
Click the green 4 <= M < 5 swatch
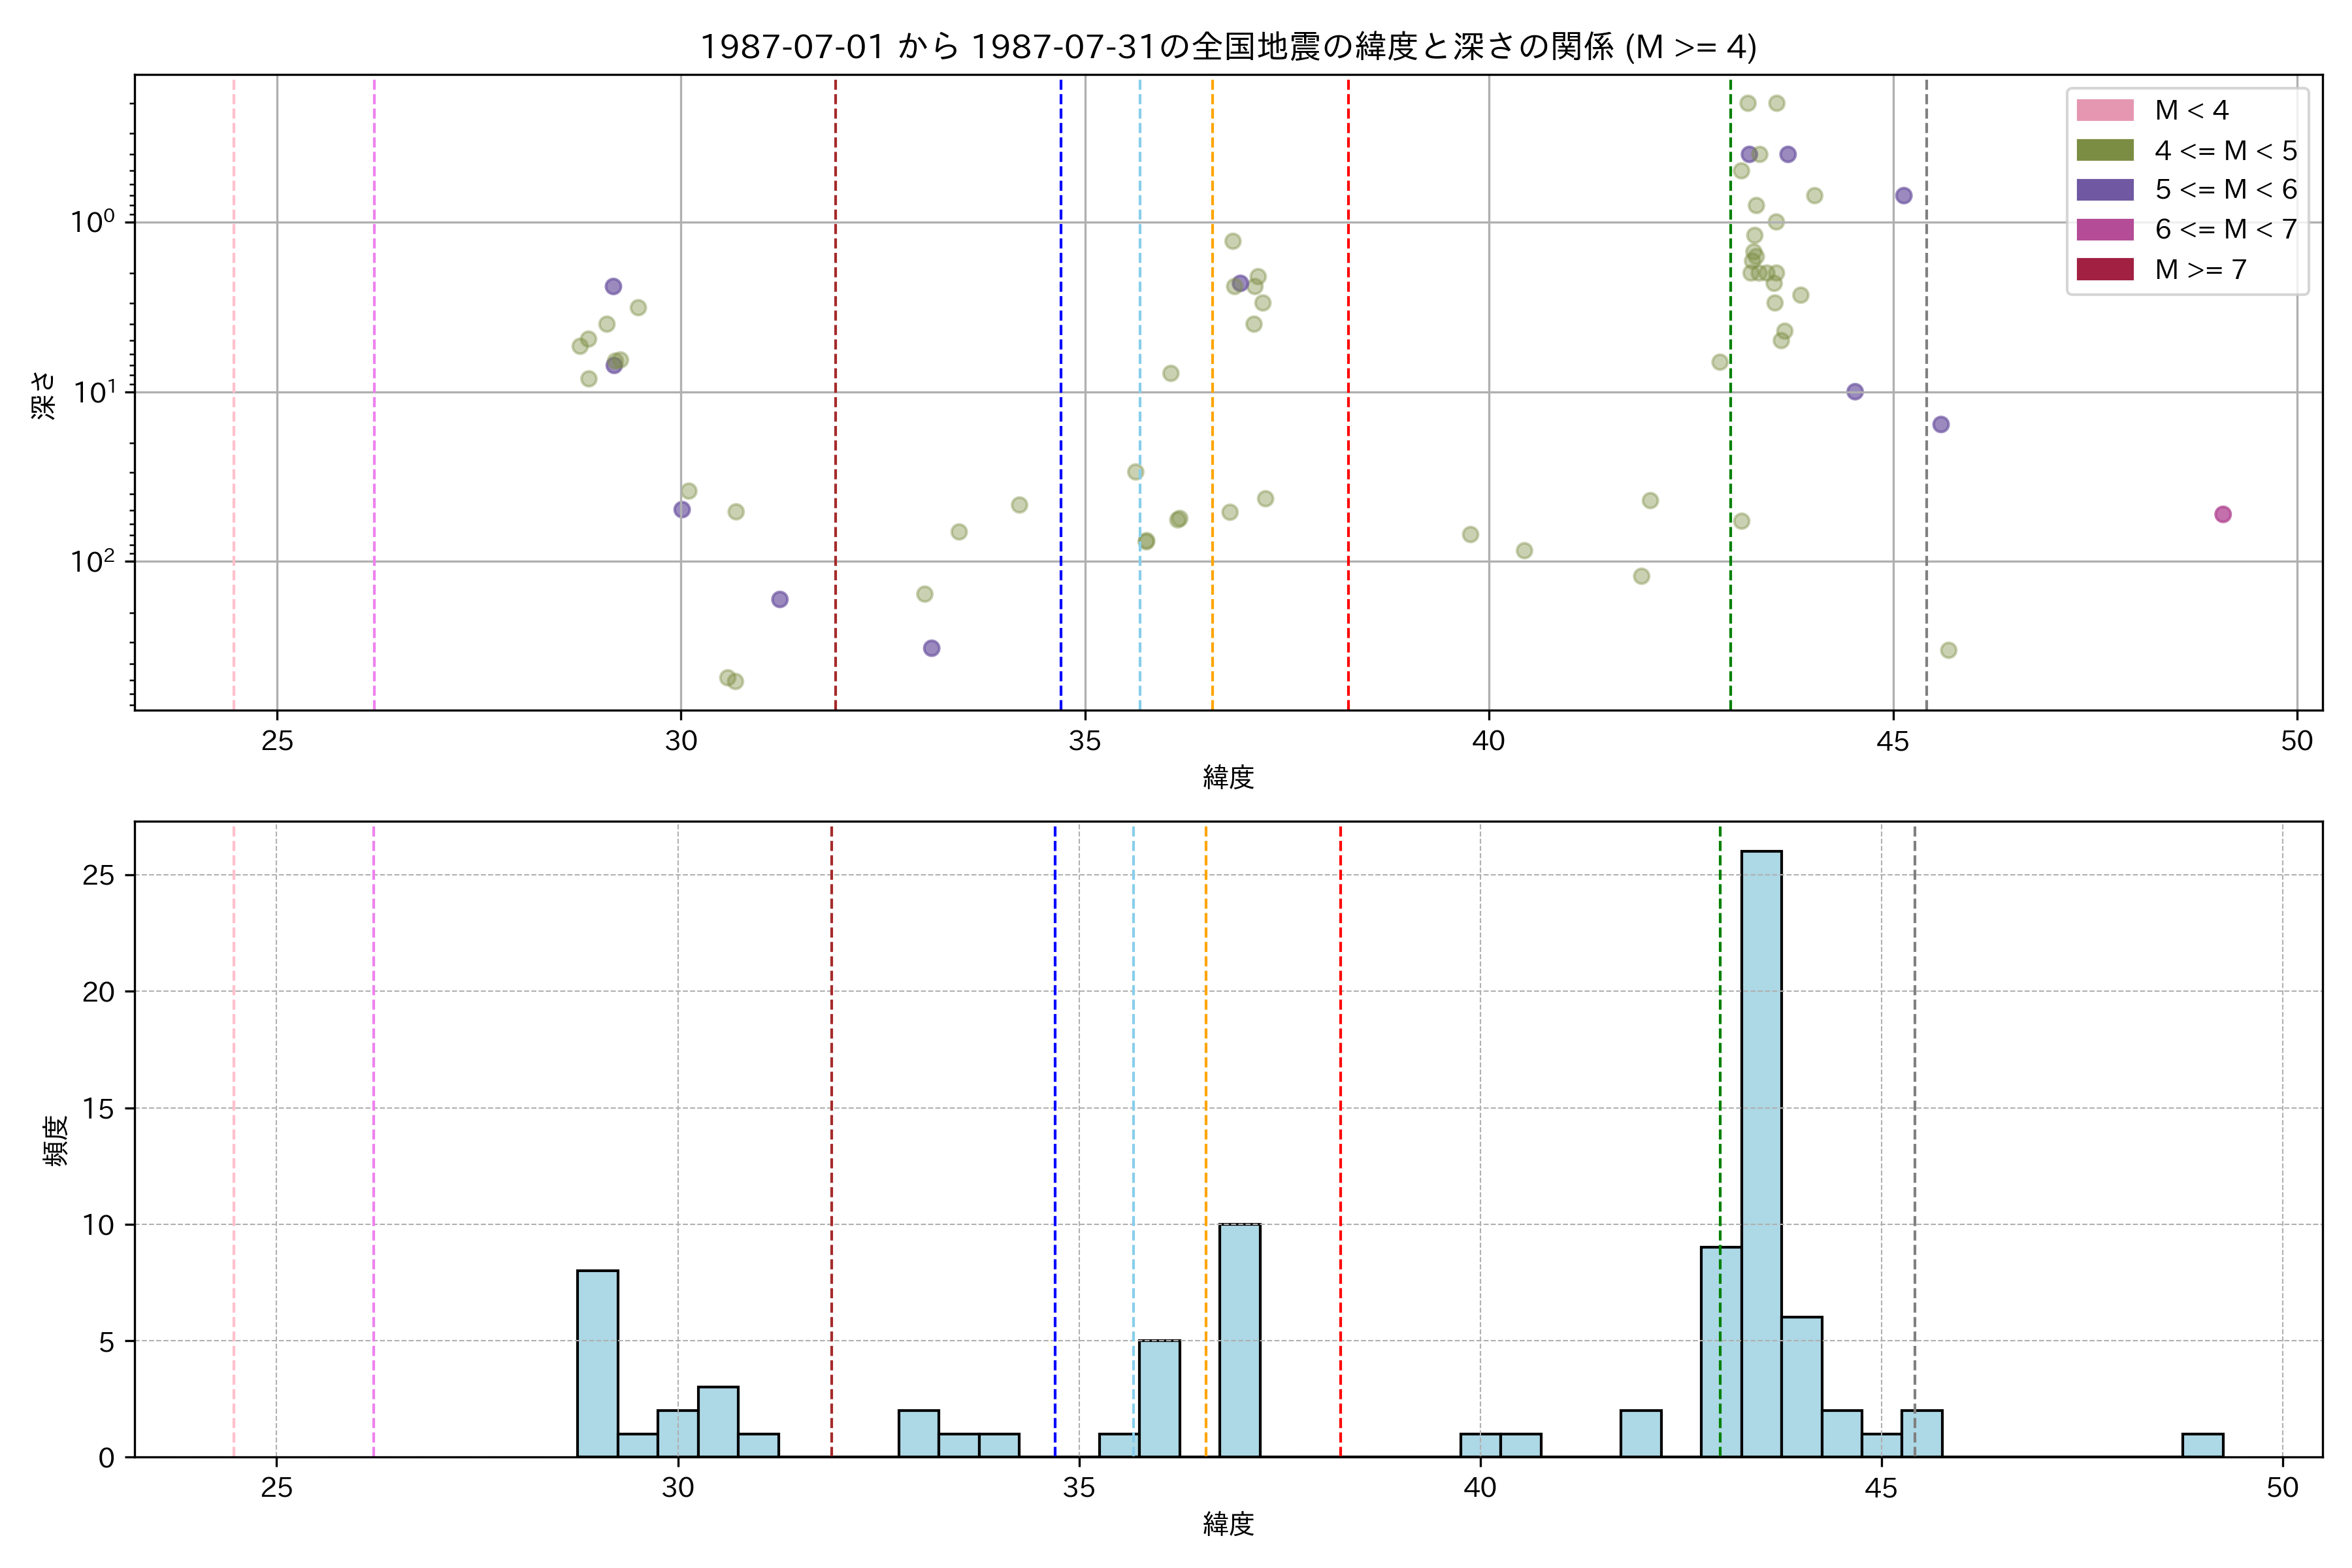[2104, 150]
